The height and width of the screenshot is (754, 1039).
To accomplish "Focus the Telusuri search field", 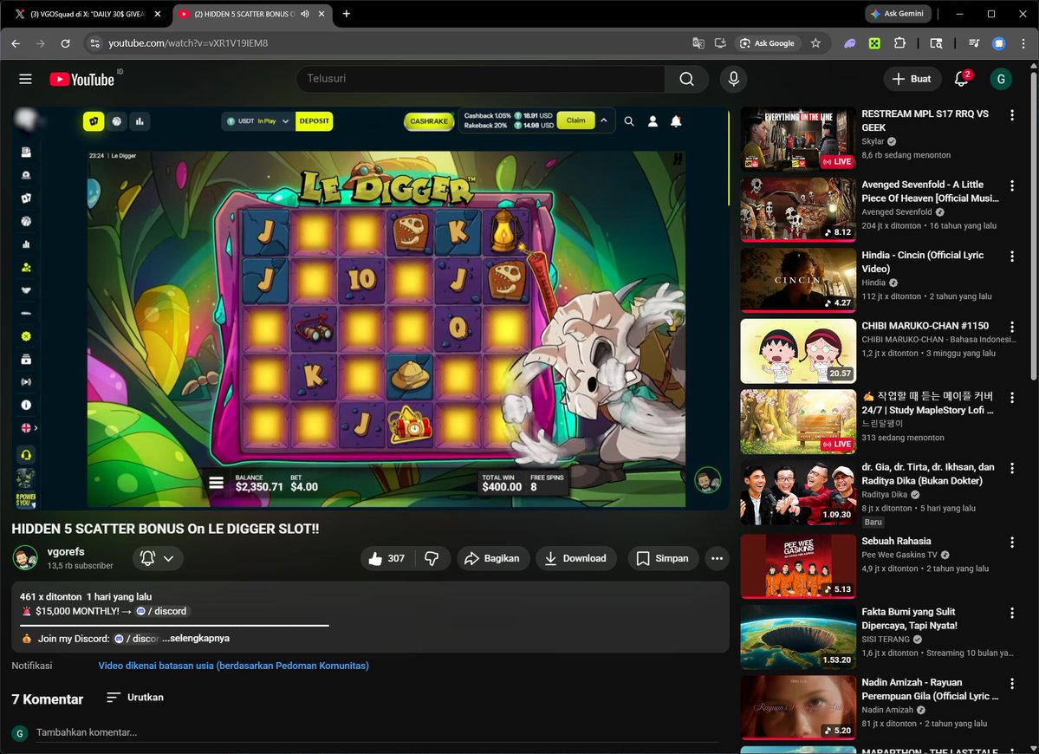I will (481, 79).
